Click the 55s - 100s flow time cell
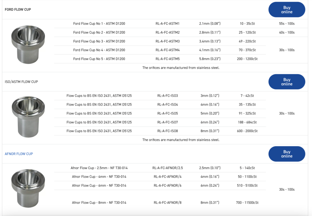The image size is (312, 216). tap(287, 23)
